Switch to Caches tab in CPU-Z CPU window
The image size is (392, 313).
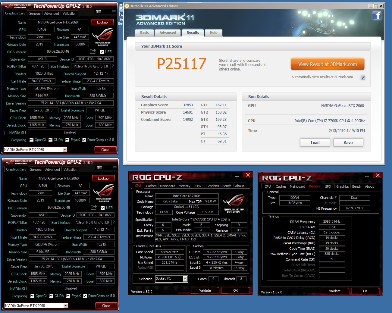[151, 186]
